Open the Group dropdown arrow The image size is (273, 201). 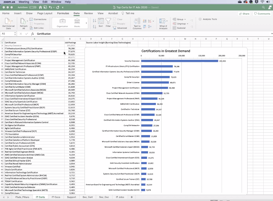click(x=185, y=19)
